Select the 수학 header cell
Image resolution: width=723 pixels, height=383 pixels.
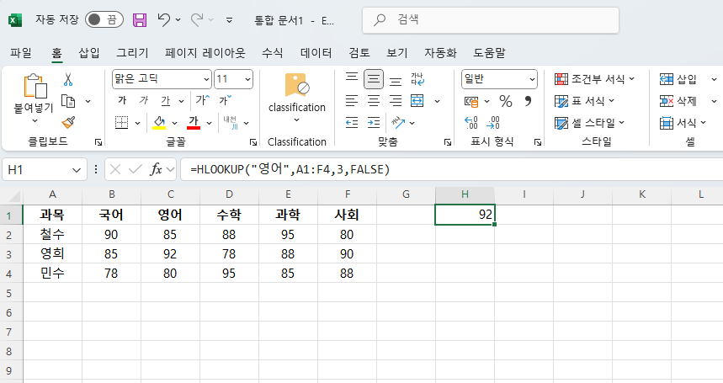229,215
